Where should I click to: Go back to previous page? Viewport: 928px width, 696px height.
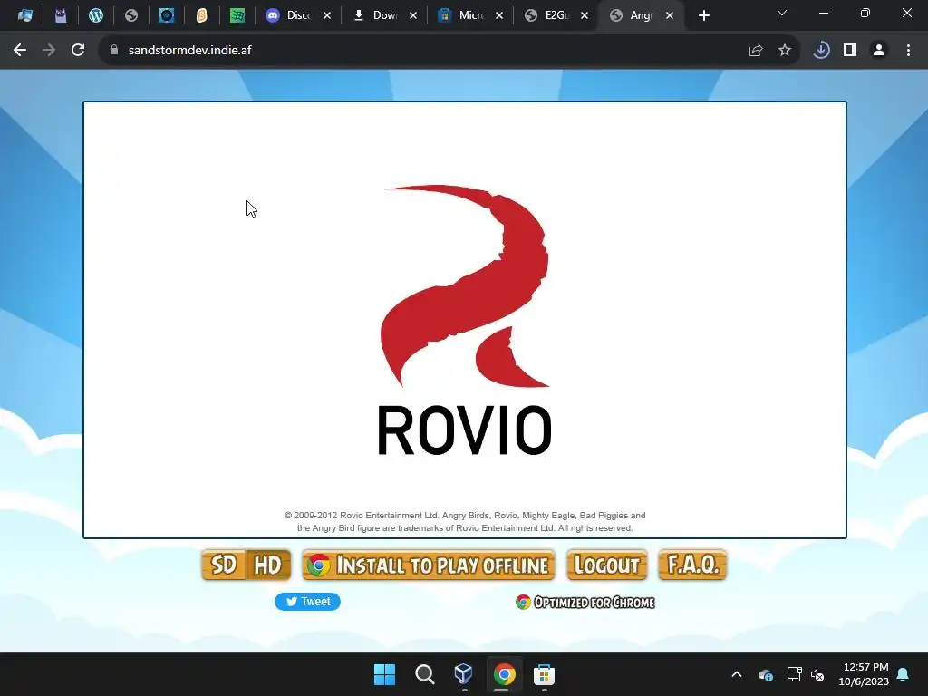20,51
